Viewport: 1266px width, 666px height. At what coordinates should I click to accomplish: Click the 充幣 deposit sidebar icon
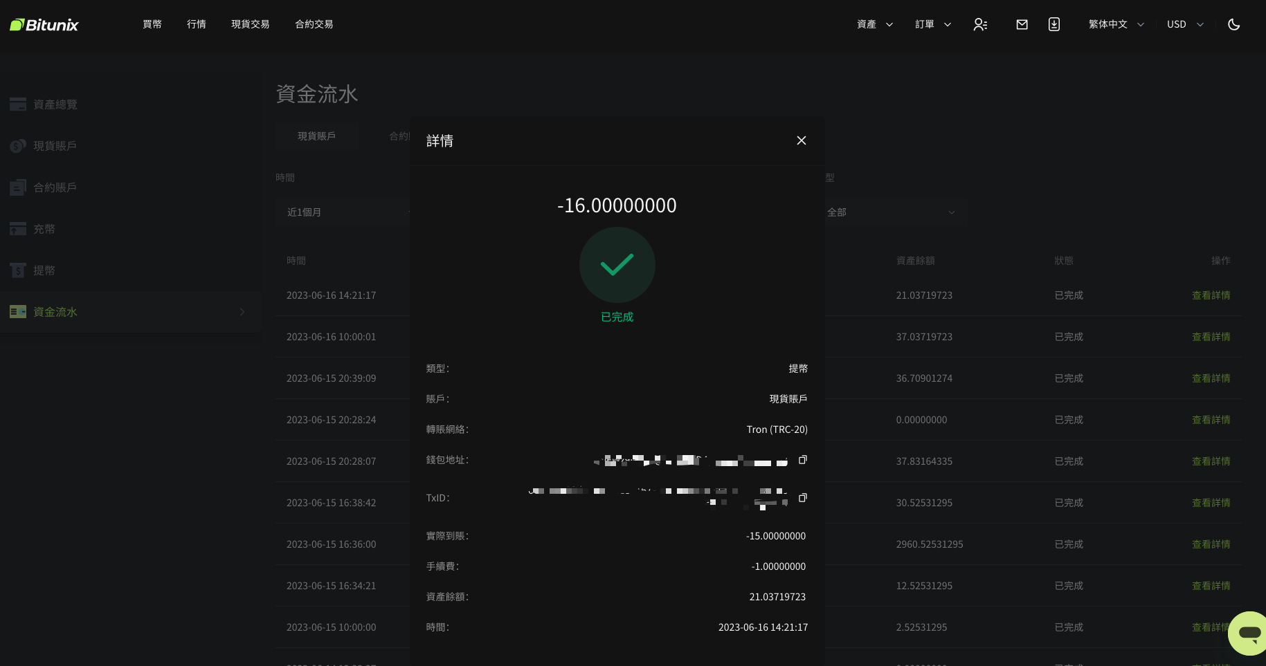pos(18,229)
